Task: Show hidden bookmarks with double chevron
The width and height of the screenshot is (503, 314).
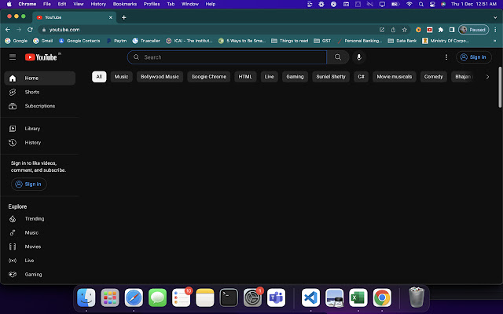Action: pos(495,41)
